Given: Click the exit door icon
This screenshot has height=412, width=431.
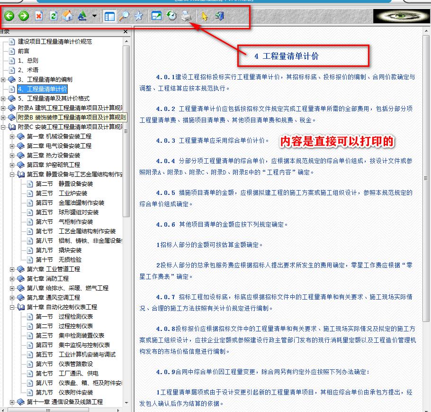Looking at the screenshot, I should (x=220, y=16).
